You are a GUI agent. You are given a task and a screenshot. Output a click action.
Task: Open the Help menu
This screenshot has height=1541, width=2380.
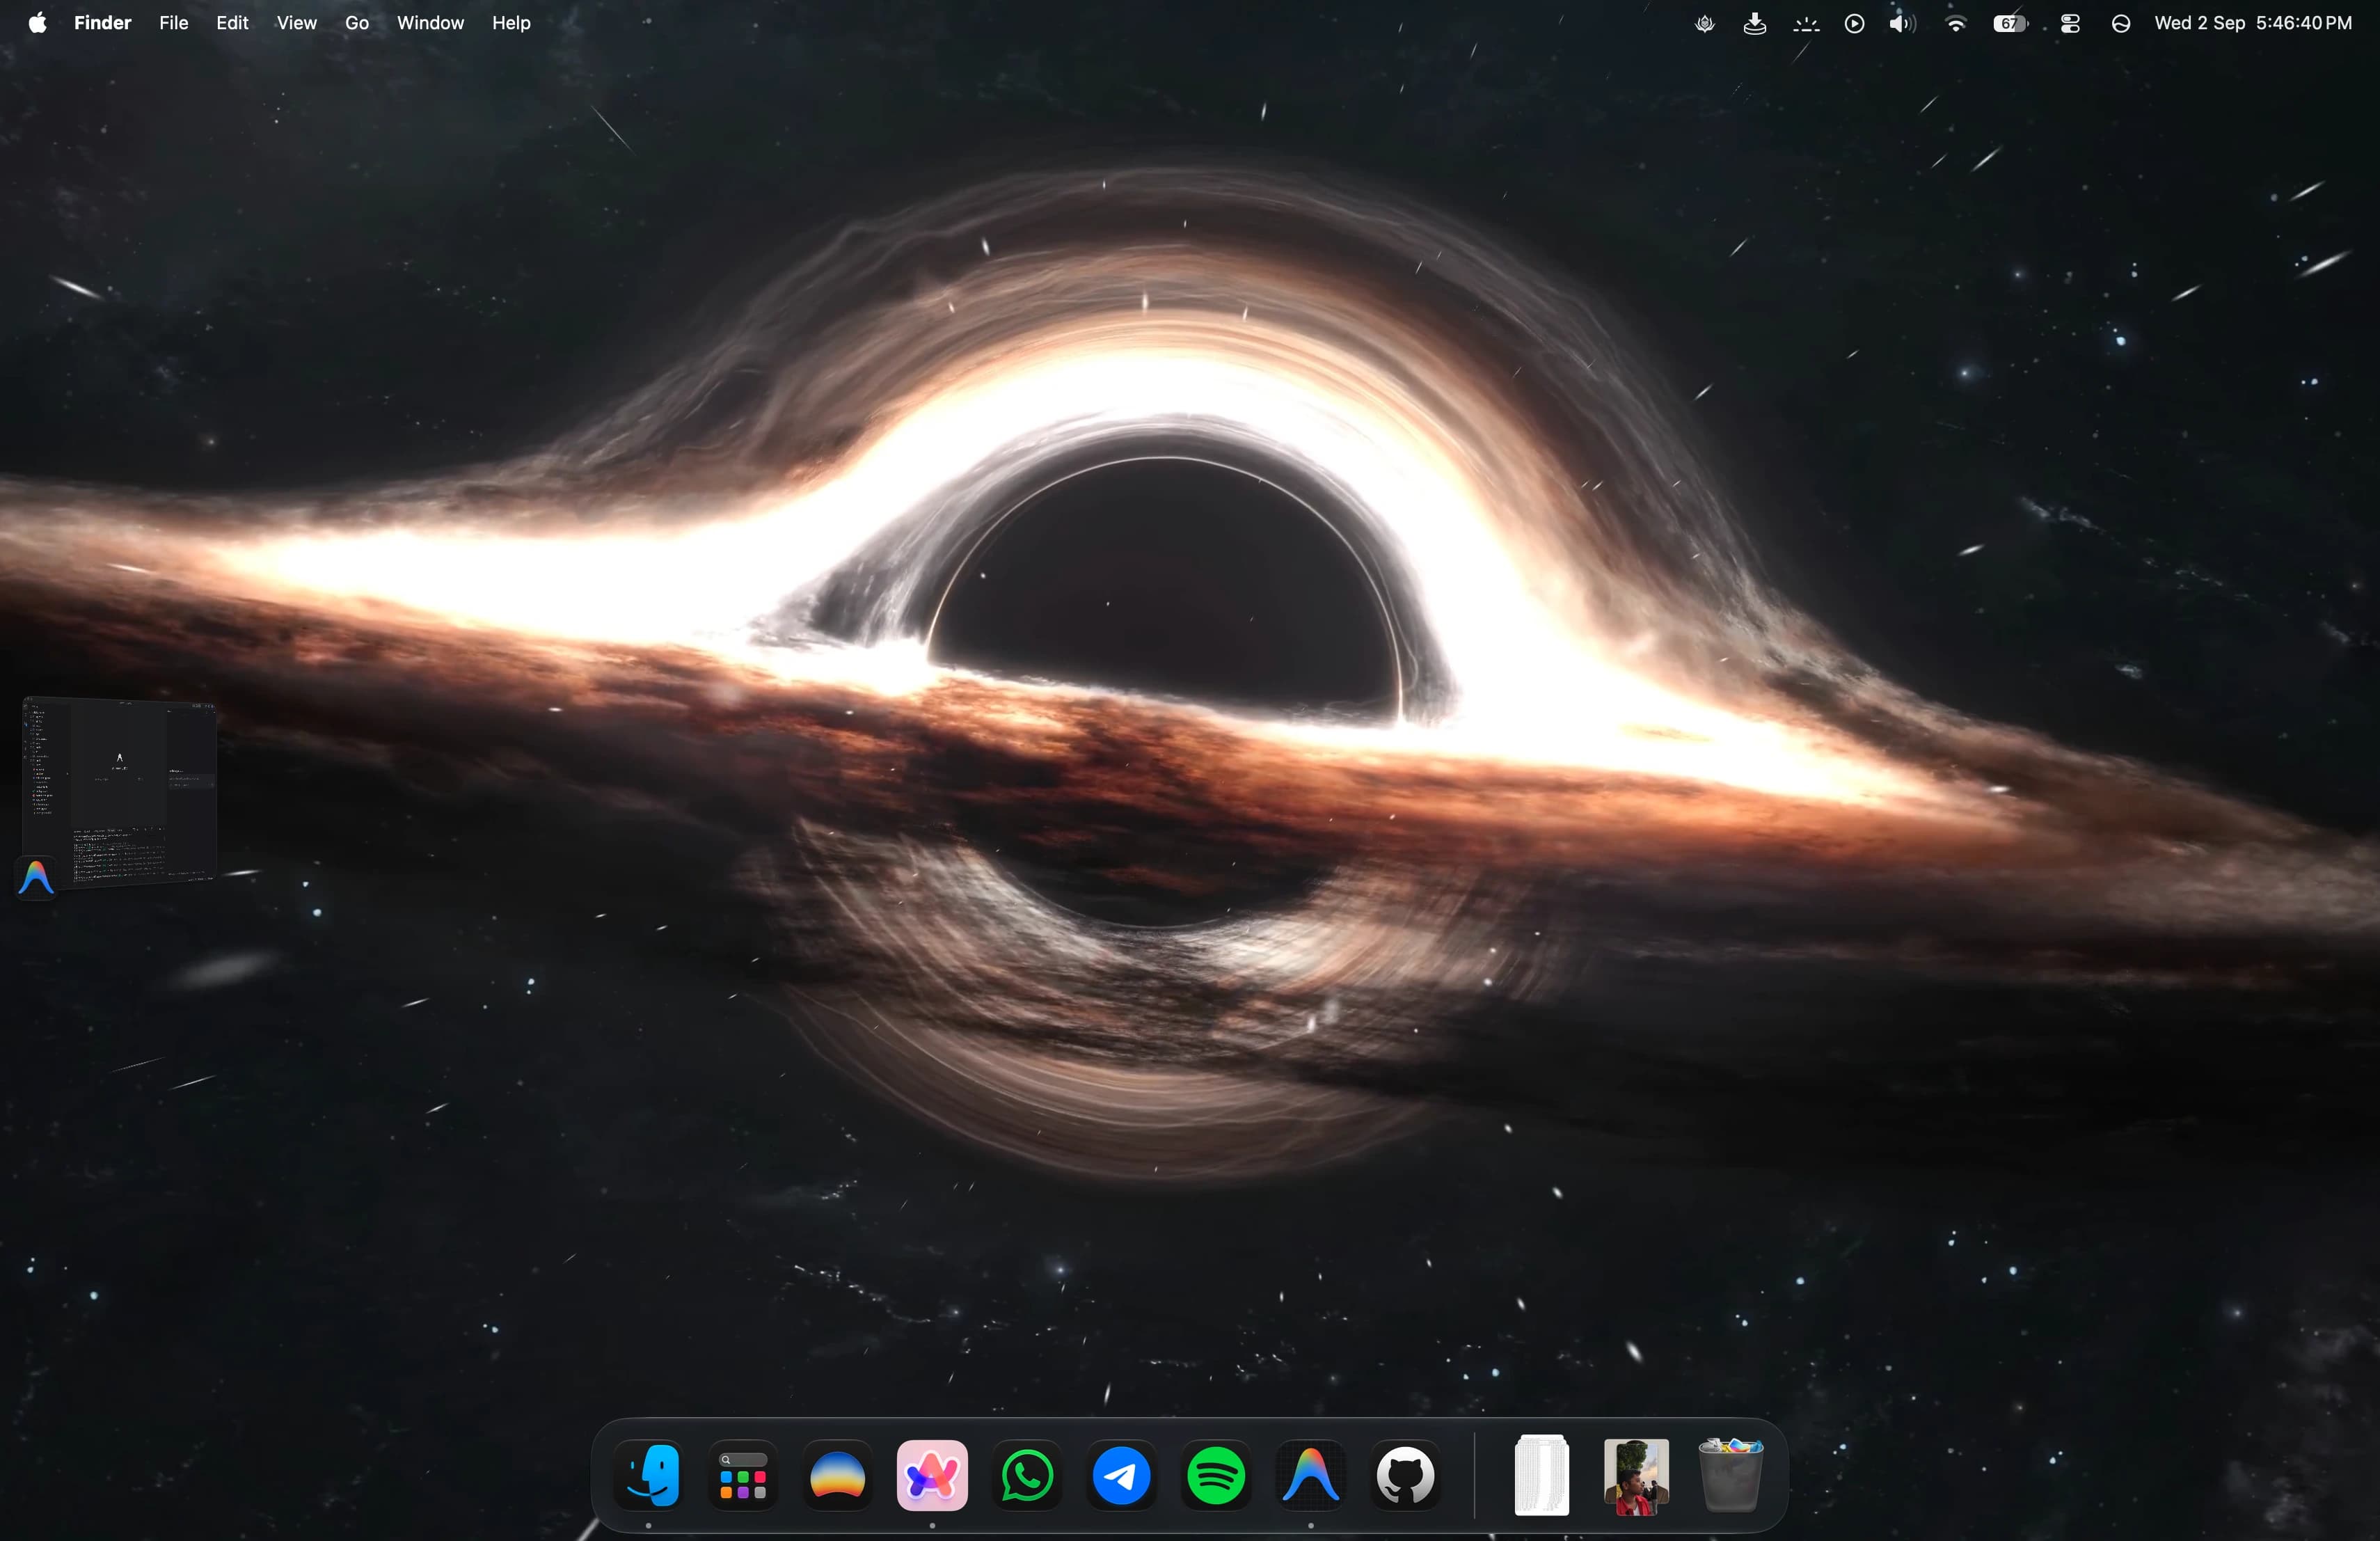coord(511,22)
